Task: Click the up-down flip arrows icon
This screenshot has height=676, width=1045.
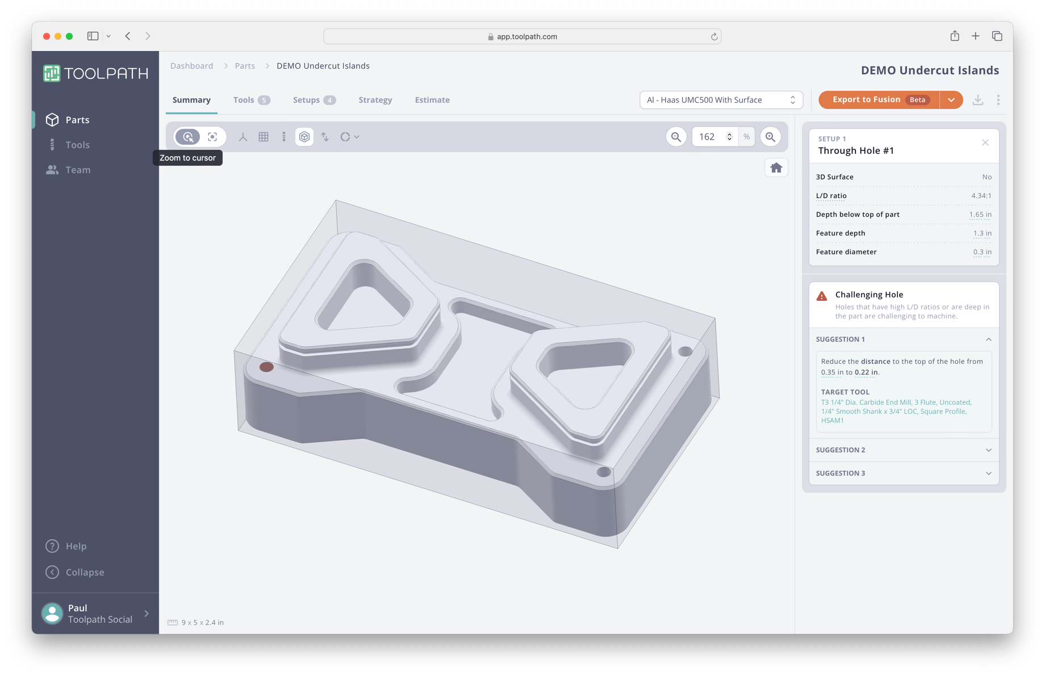Action: click(x=325, y=136)
